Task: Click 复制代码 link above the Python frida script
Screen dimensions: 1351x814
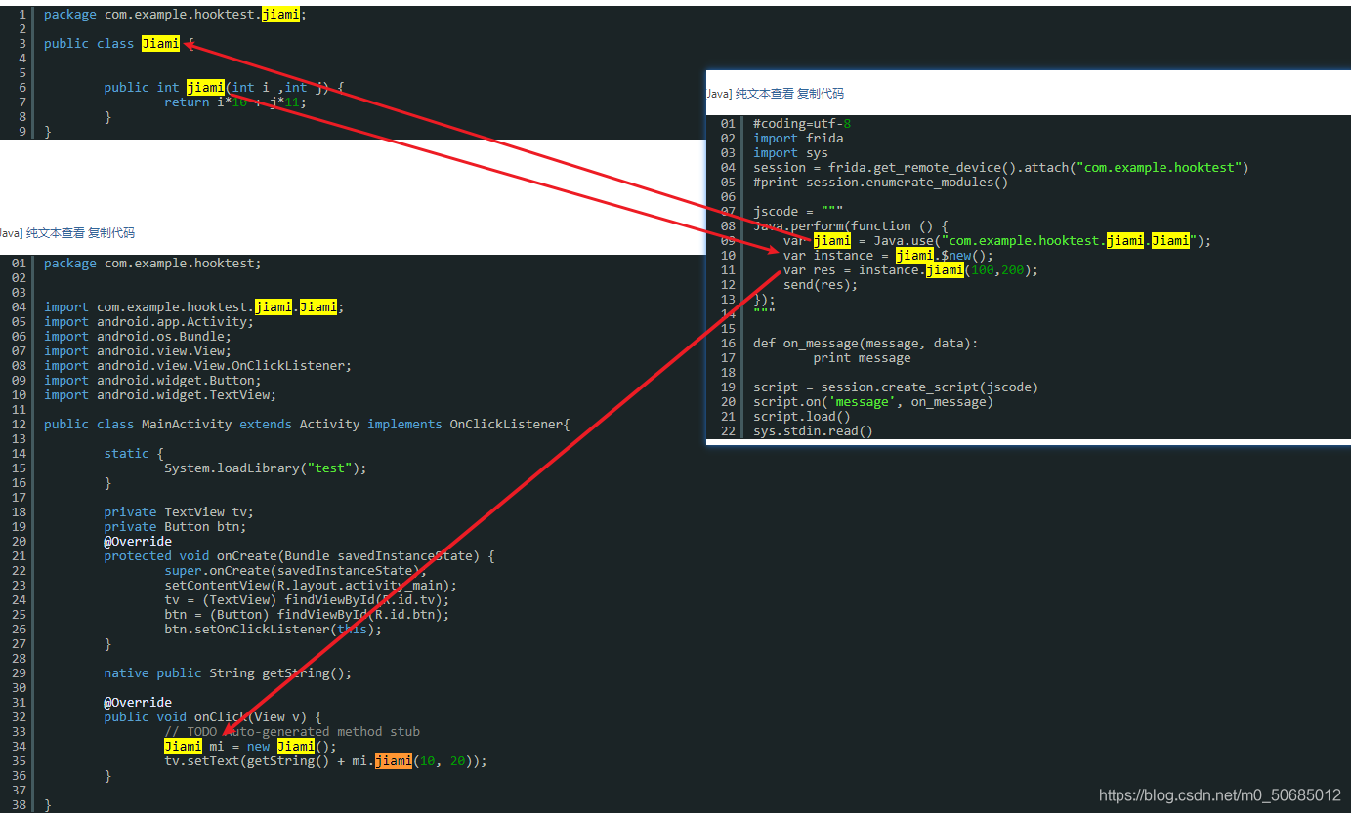Action: coord(821,94)
